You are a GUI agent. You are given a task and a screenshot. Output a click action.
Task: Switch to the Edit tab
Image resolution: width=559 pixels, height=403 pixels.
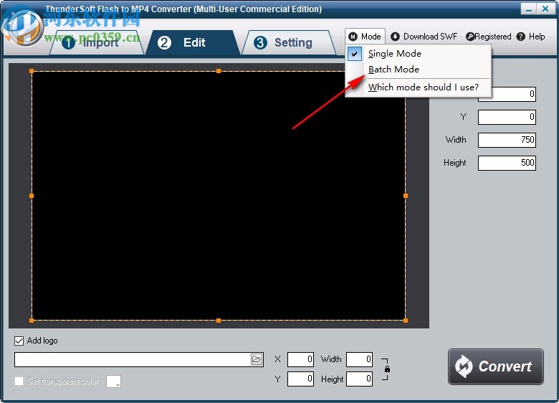[x=193, y=43]
